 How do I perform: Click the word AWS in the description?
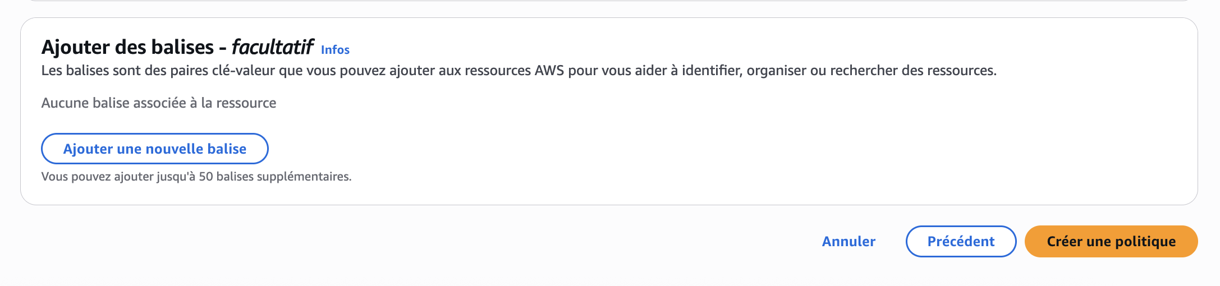[x=549, y=71]
